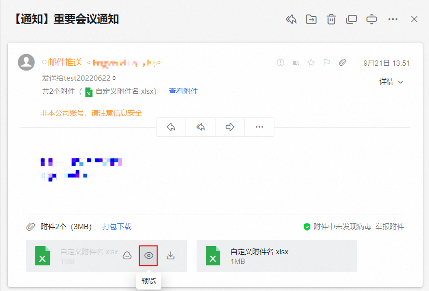Star this email
Screen dimensions: 429x291
point(311,62)
